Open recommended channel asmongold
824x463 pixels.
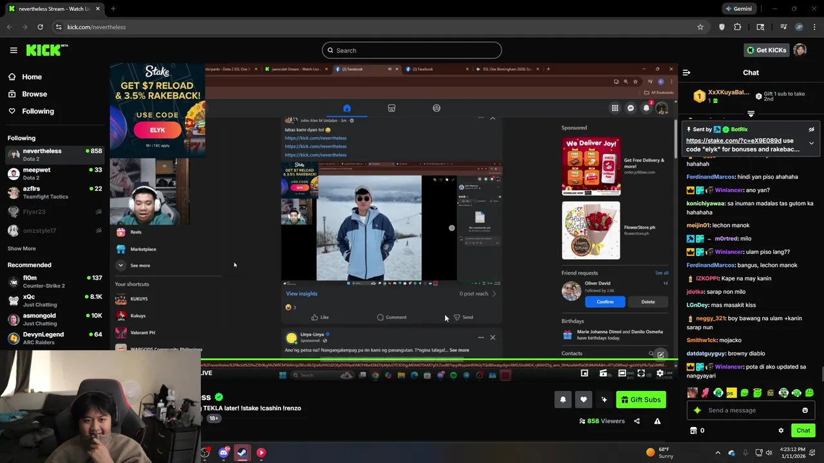click(x=55, y=319)
